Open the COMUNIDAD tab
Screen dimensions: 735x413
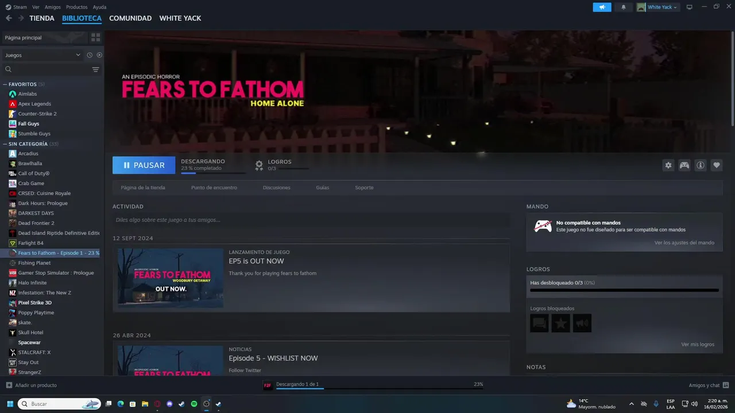click(130, 18)
